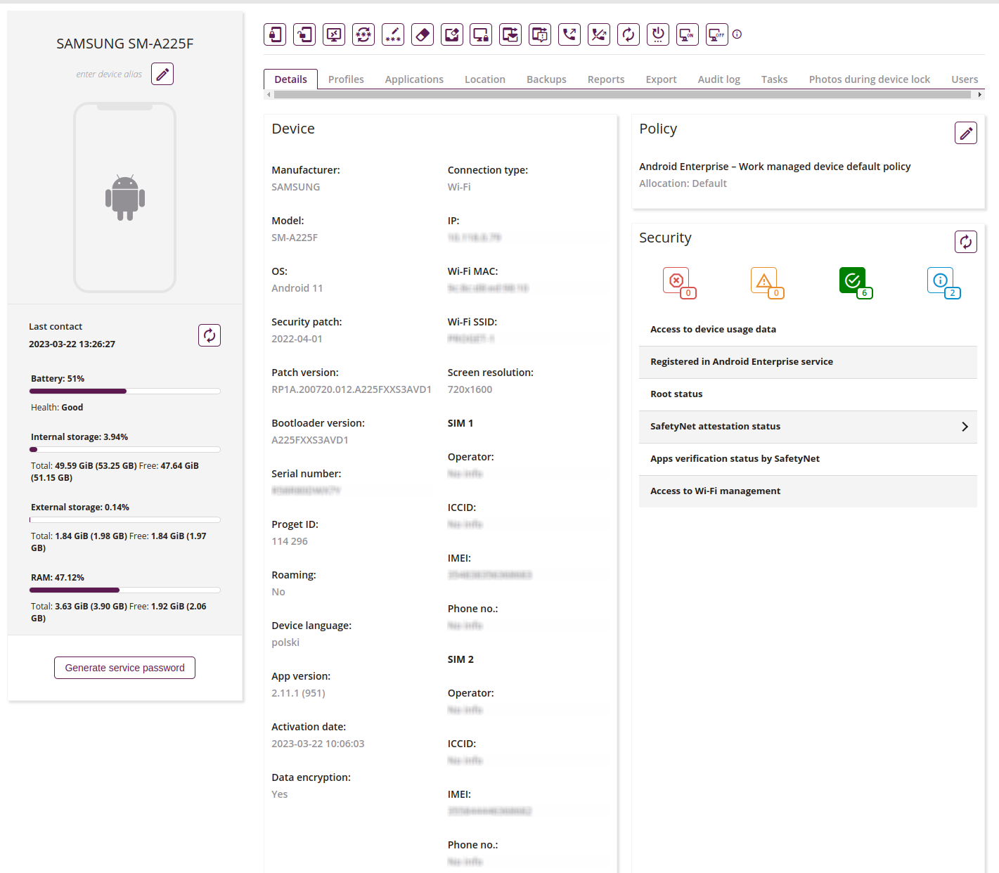Click the Android device image thumbnail
This screenshot has height=873, width=999.
coord(125,198)
